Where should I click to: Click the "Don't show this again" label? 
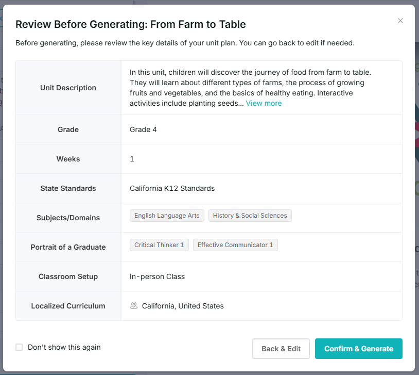(x=64, y=347)
